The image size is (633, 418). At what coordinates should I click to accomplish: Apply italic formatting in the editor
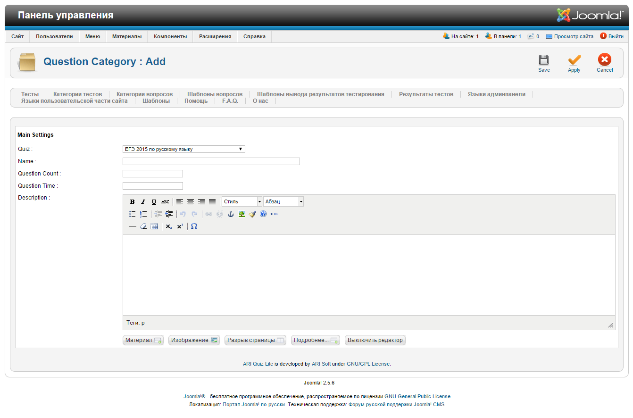click(143, 202)
